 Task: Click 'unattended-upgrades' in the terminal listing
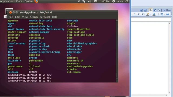80,66
